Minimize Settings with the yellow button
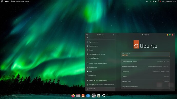 click(x=168, y=35)
